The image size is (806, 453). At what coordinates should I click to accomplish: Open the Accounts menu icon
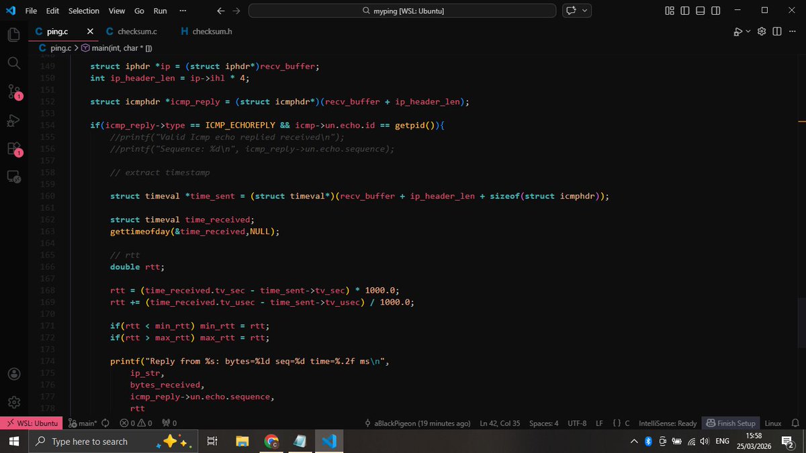click(x=14, y=374)
